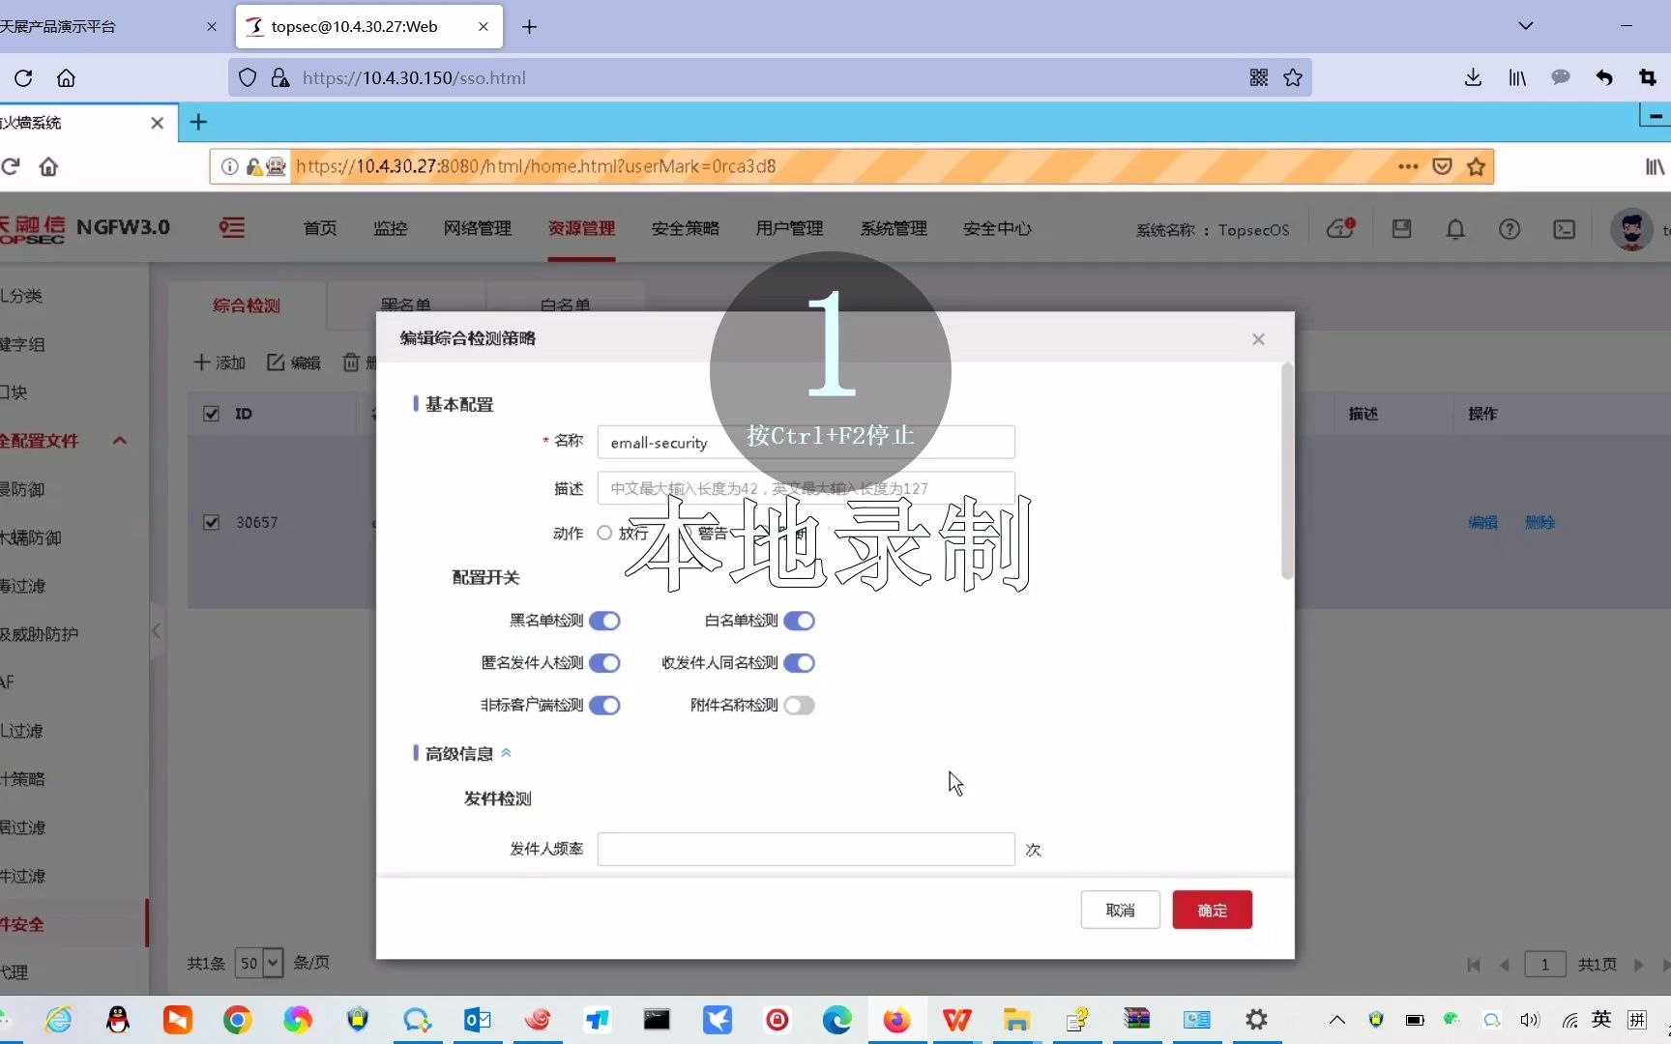The image size is (1671, 1044).
Task: Click the 描述 input field
Action: coord(806,488)
